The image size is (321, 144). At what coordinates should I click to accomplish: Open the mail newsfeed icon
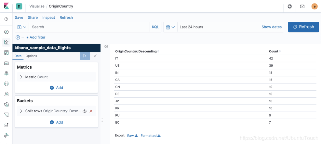click(x=302, y=6)
